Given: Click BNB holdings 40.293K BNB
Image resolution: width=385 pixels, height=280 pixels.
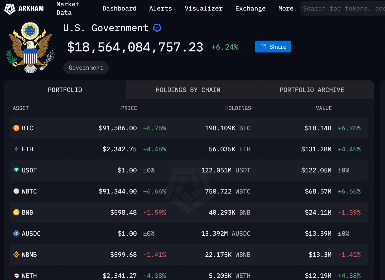Looking at the screenshot, I should coord(230,213).
